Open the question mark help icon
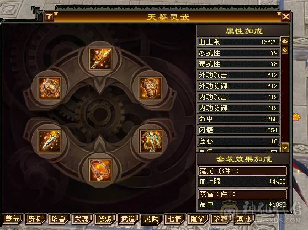Image resolution: width=308 pixels, height=230 pixels. tap(49, 17)
